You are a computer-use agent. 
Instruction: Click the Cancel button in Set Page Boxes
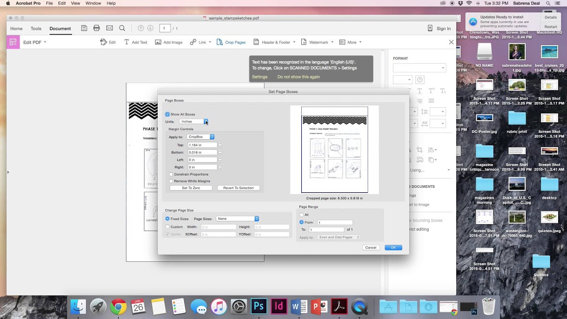click(x=371, y=248)
